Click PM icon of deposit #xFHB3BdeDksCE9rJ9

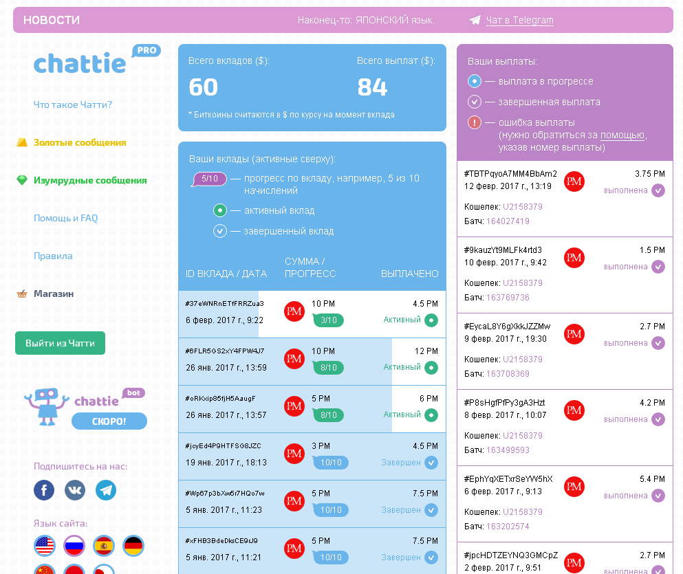click(x=294, y=549)
